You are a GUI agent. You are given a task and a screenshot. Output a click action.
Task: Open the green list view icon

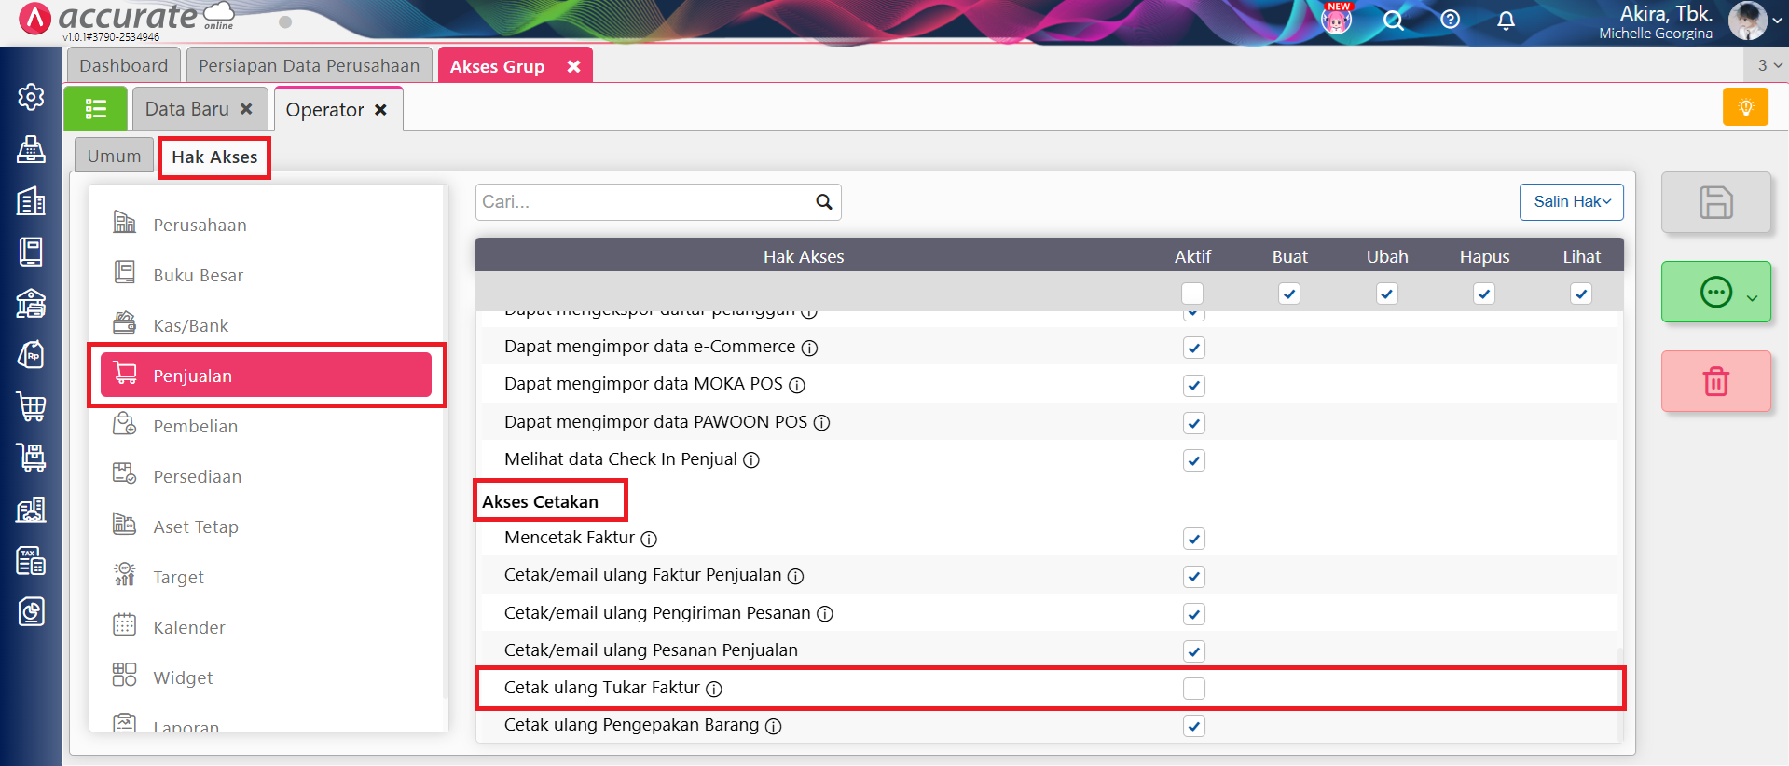(x=96, y=109)
